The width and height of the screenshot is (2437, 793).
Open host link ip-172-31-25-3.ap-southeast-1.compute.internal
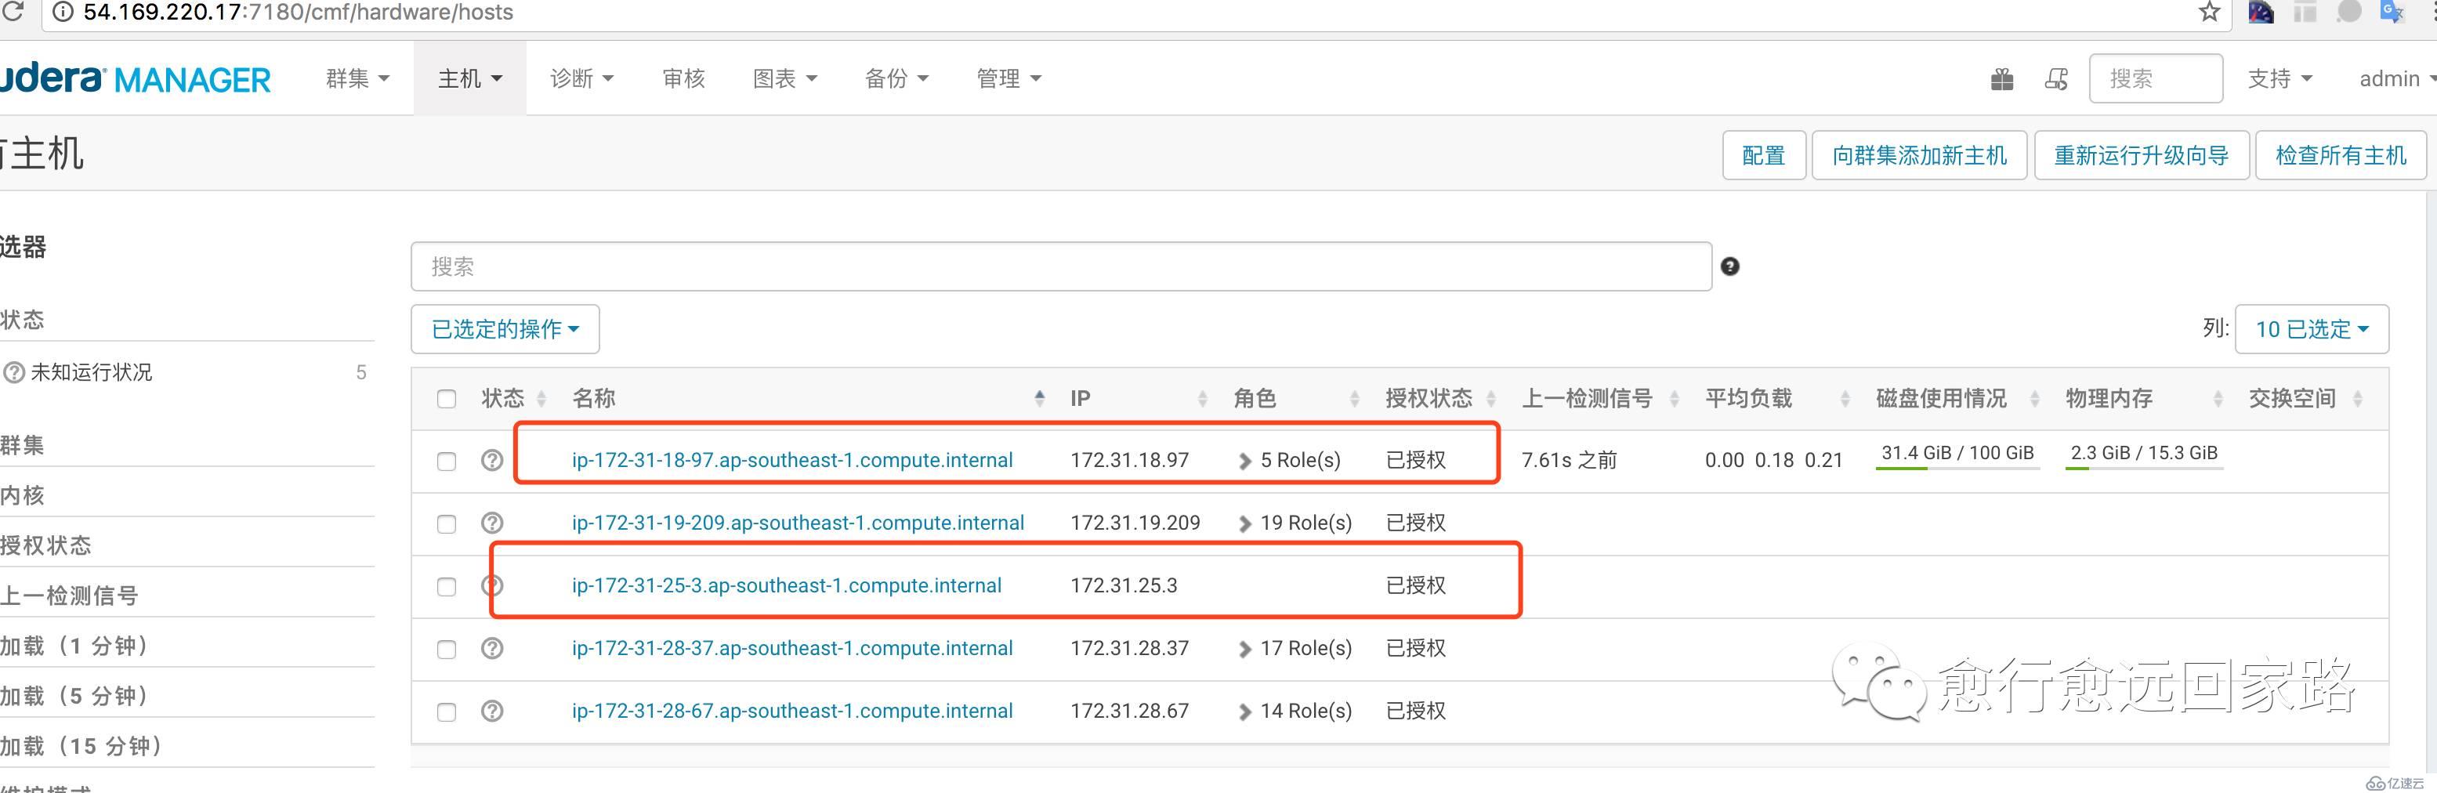coord(786,585)
